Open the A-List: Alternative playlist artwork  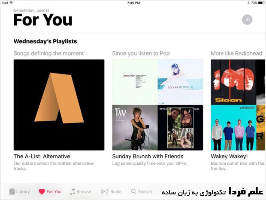(x=59, y=105)
